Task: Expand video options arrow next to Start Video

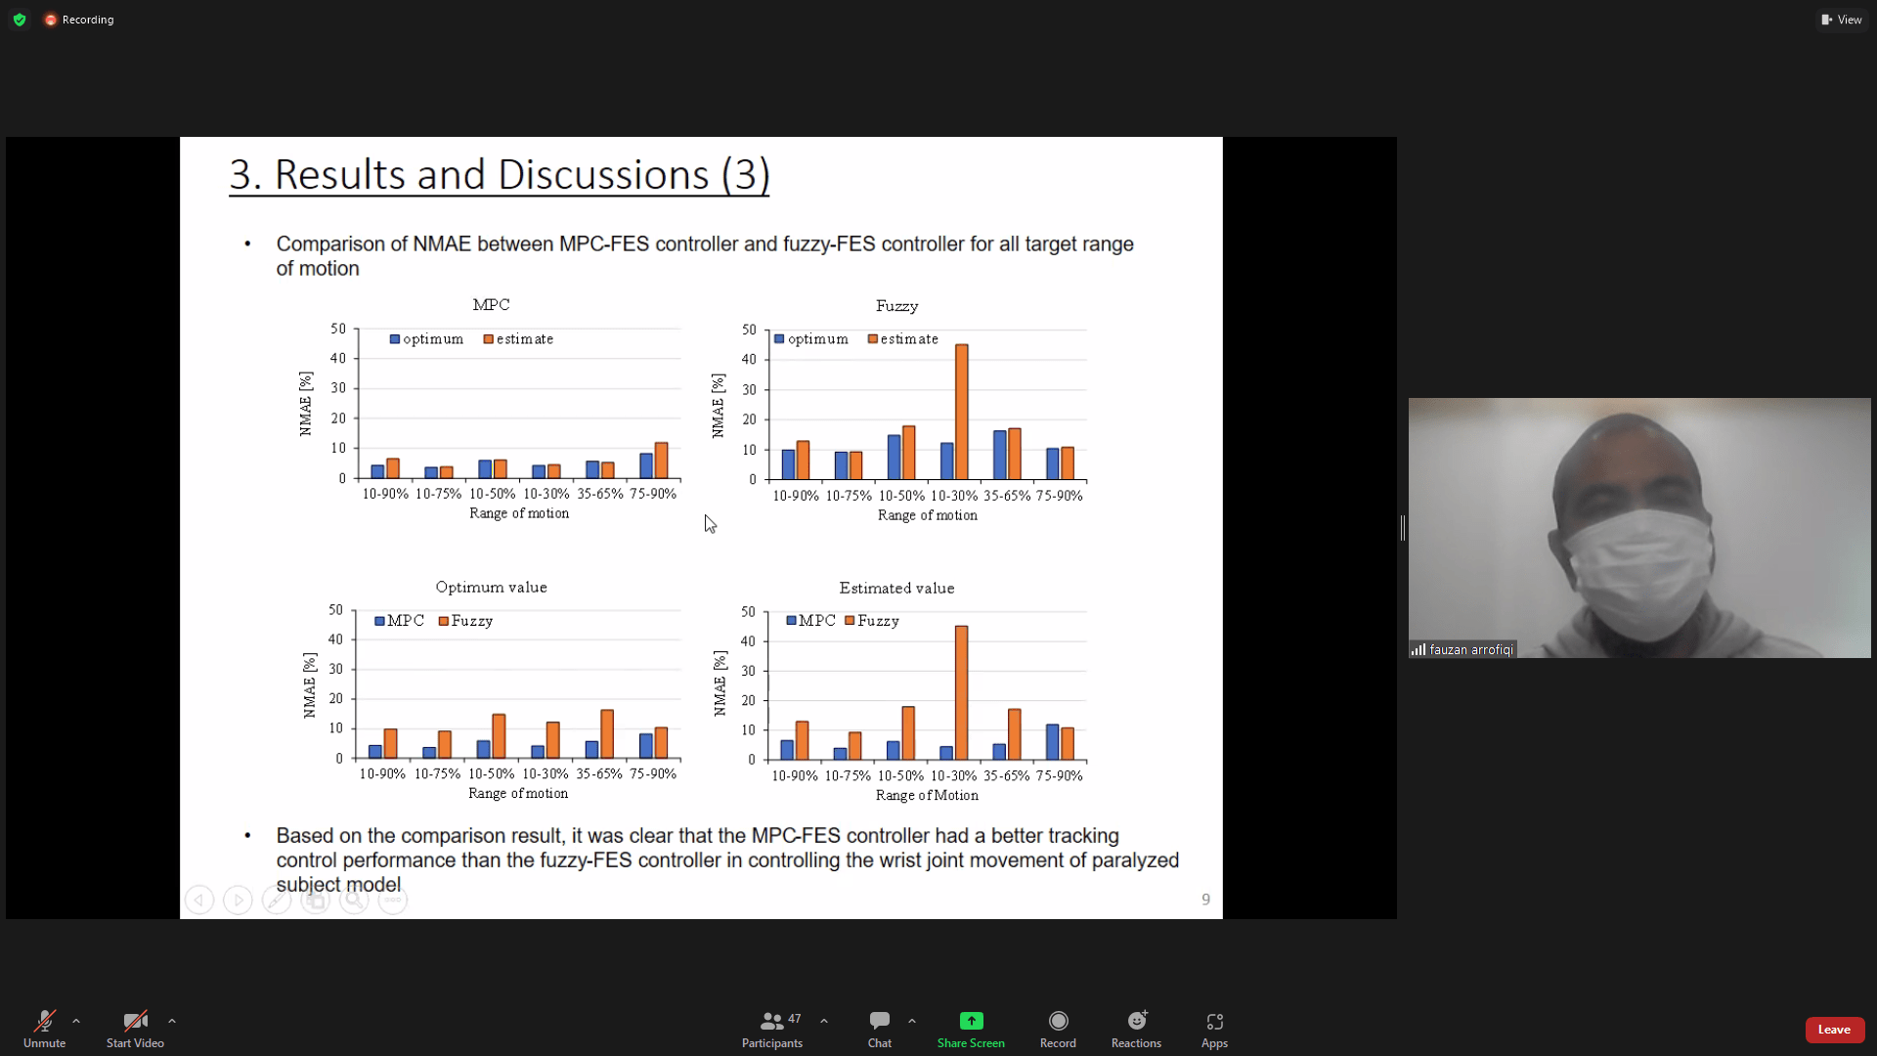Action: (x=172, y=1021)
